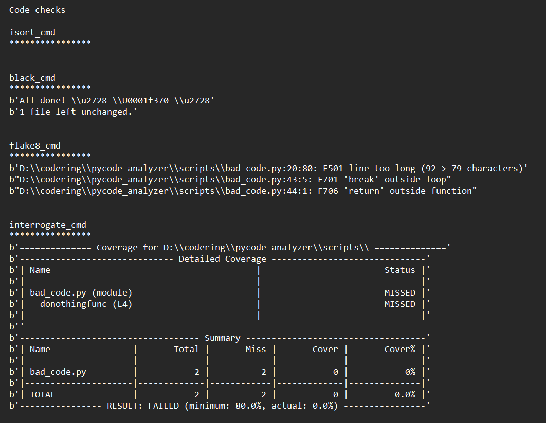Screen dimensions: 546x423
Task: Click the flake8_cmd section header
Action: (x=33, y=145)
